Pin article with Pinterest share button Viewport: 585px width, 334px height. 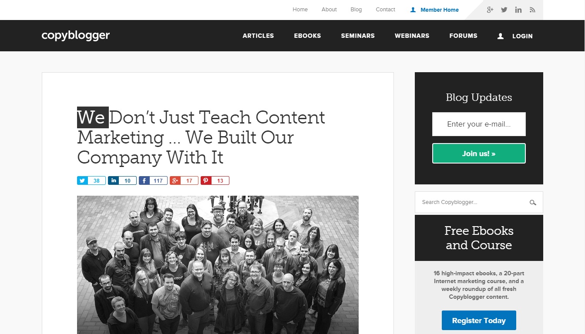[x=215, y=180]
